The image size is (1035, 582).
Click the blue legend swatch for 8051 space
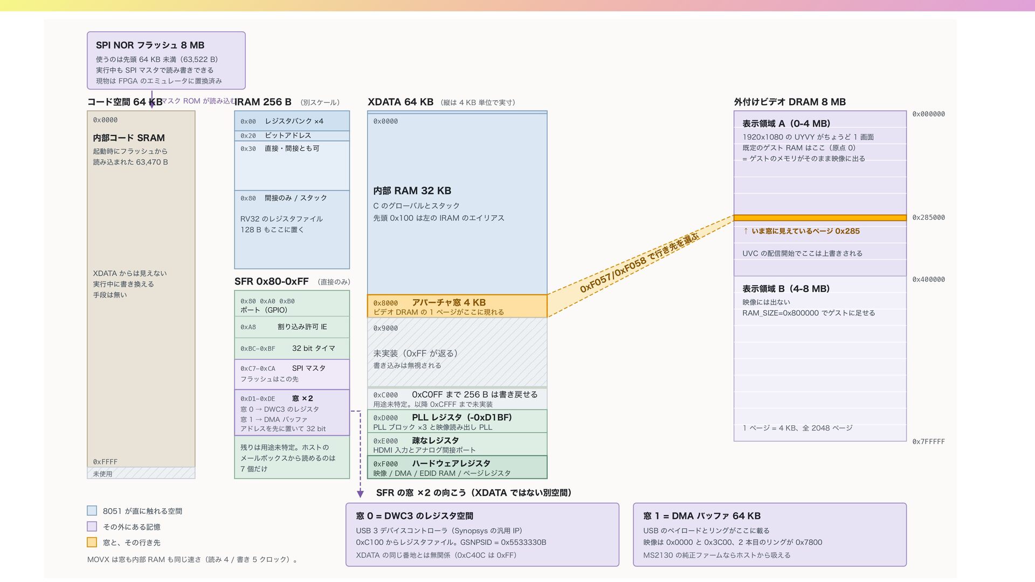pos(92,511)
